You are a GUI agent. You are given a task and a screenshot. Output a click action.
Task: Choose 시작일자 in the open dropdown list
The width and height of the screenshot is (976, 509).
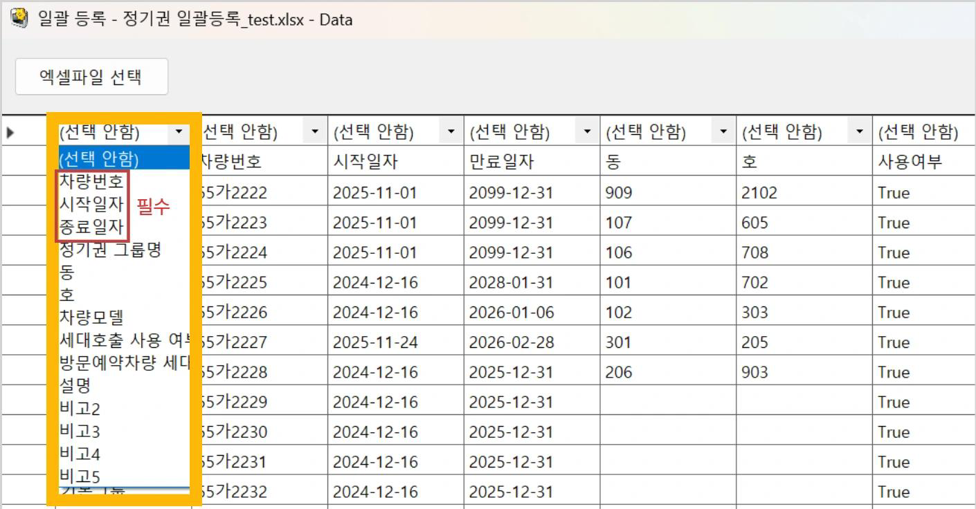(91, 204)
